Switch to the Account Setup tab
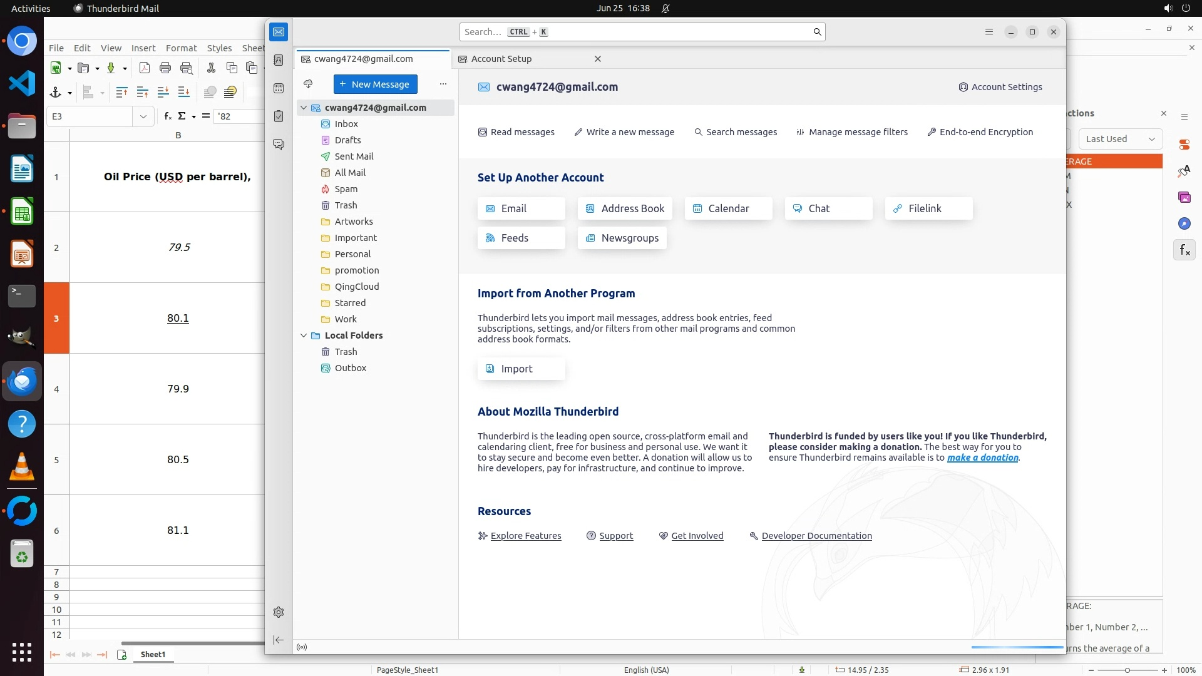This screenshot has width=1202, height=676. tap(501, 59)
